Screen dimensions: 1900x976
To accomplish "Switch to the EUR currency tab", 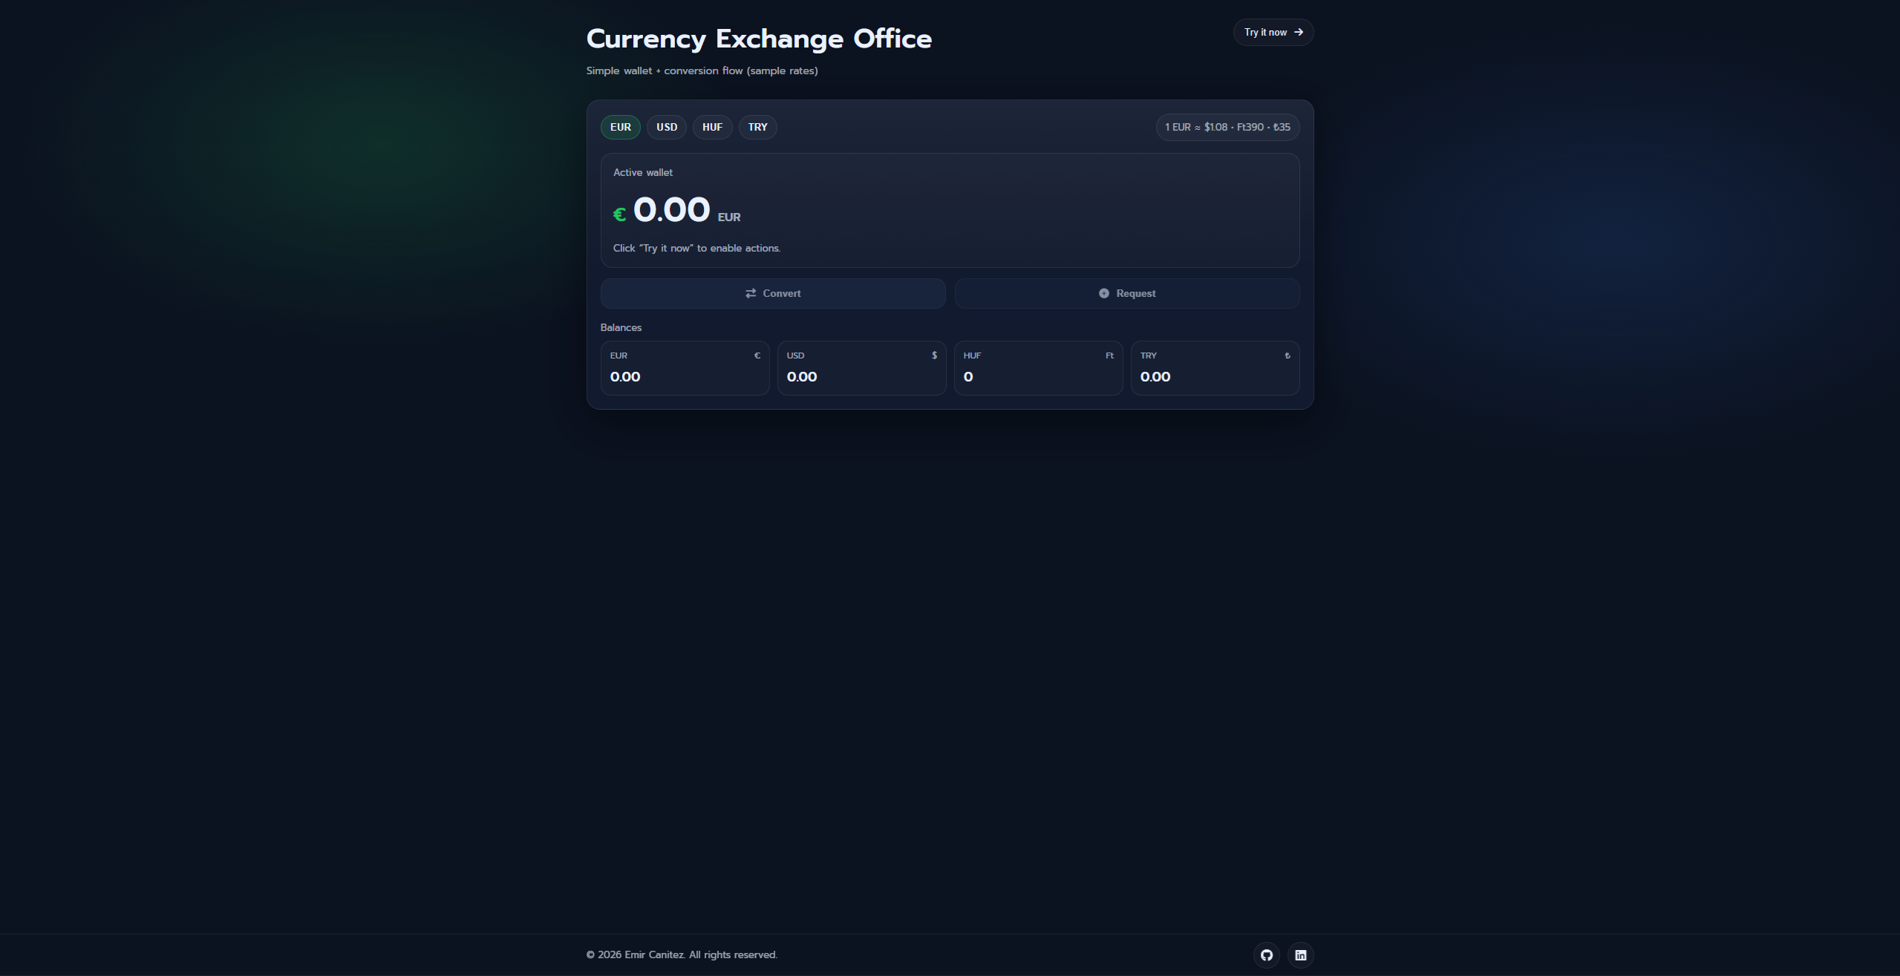I will [620, 127].
